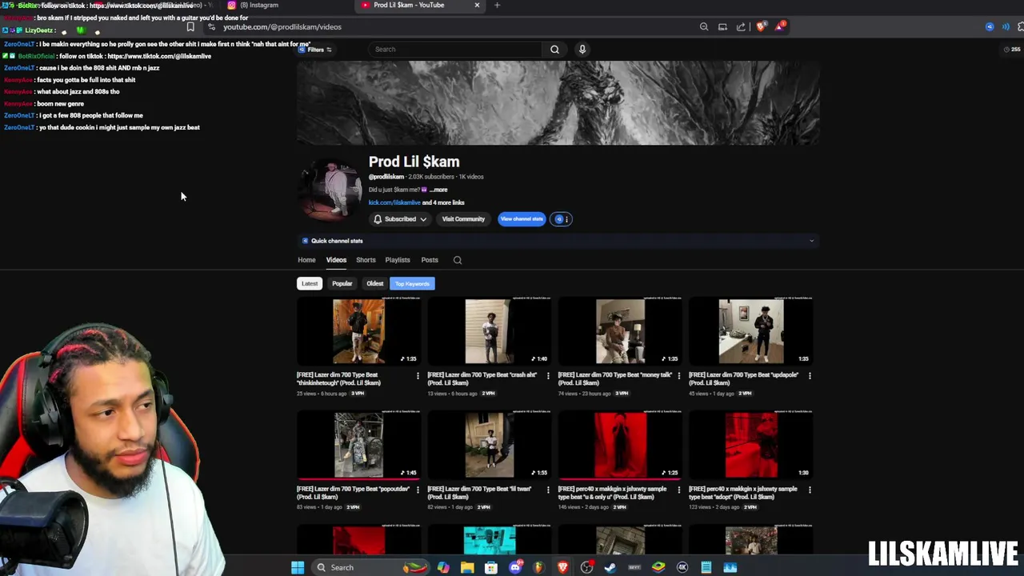The height and width of the screenshot is (576, 1024).
Task: Click the View channel stats button
Action: coord(522,219)
